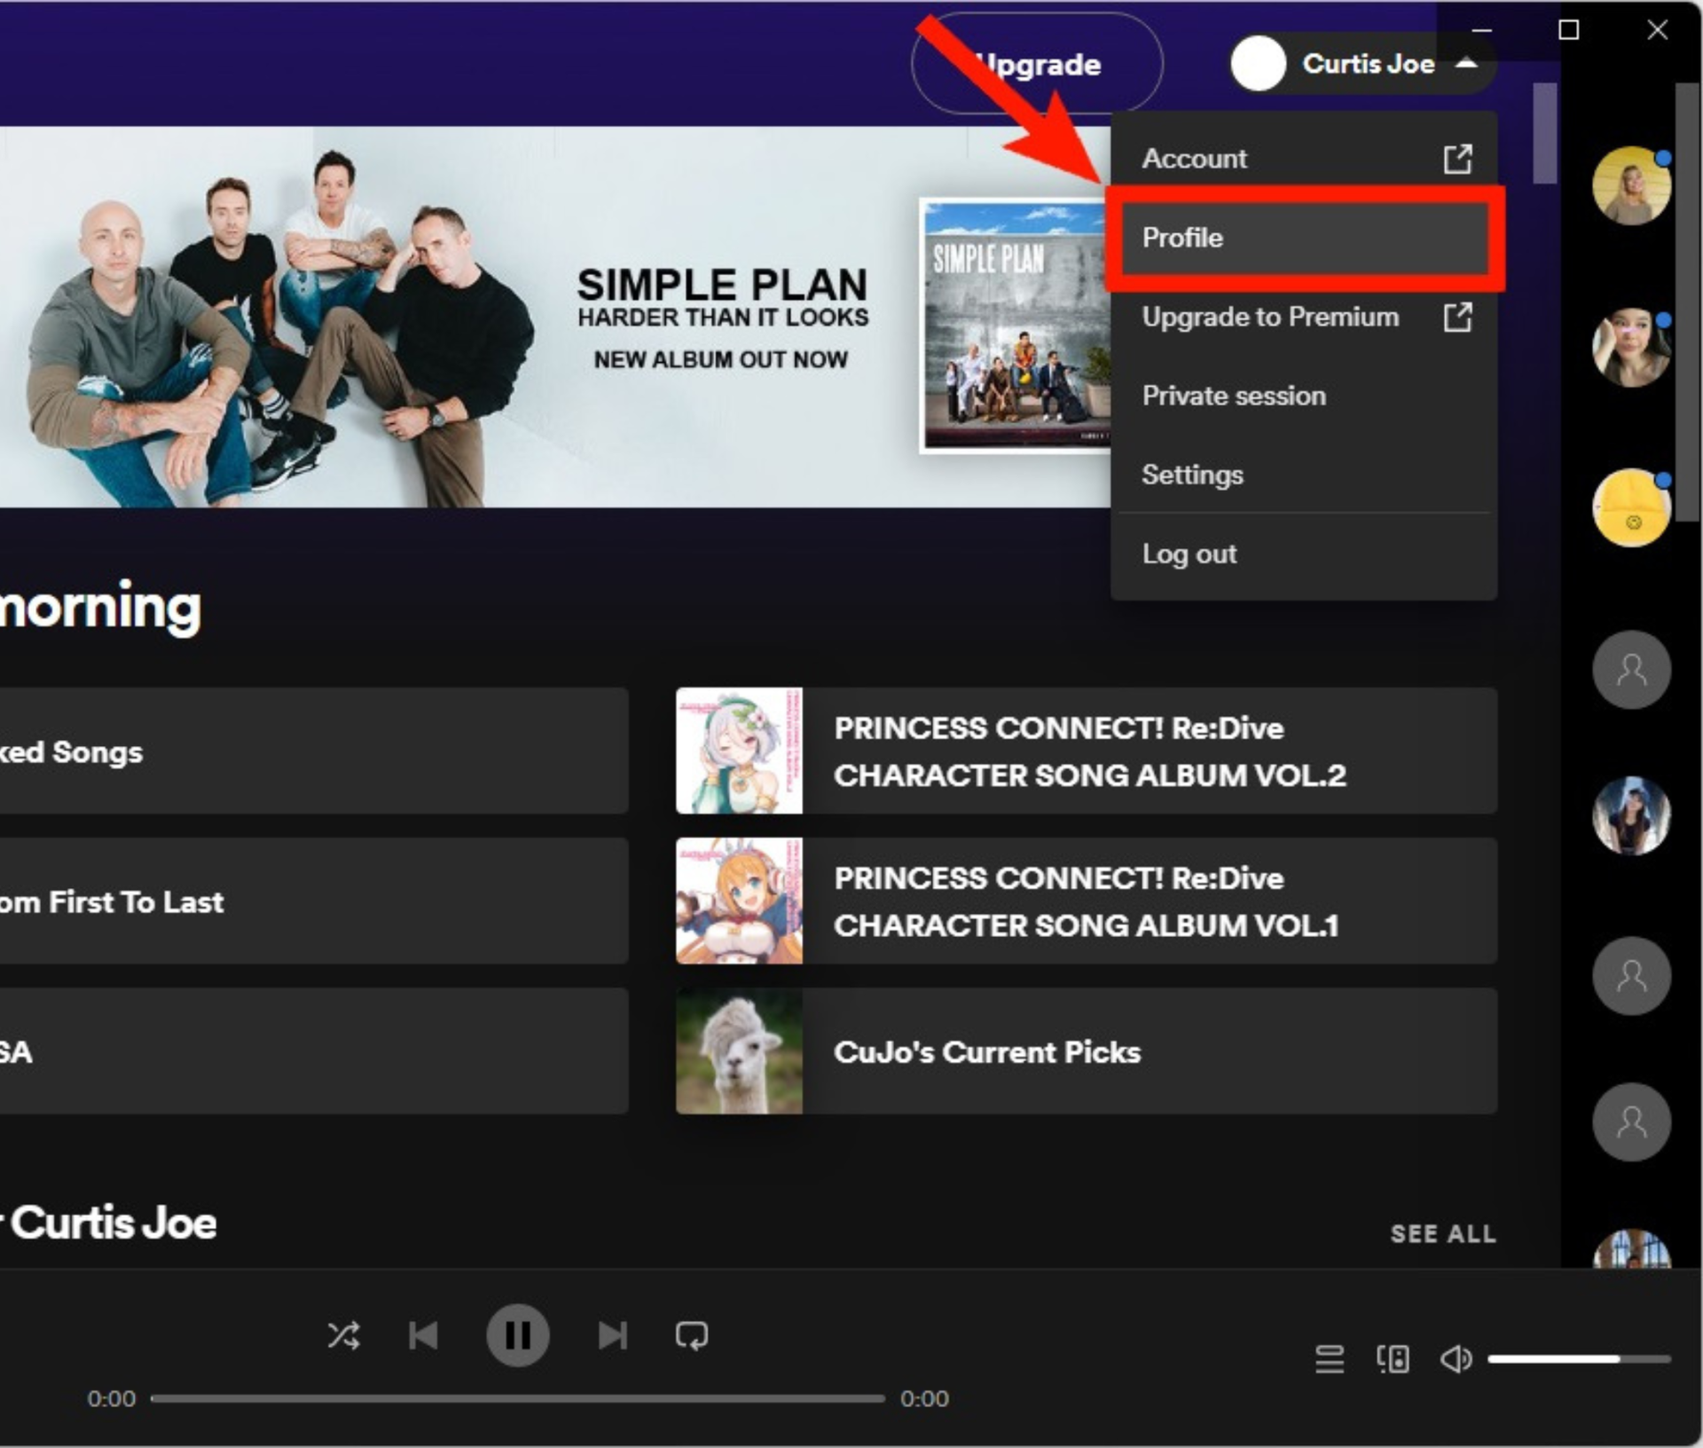Click the song progress bar
Image resolution: width=1703 pixels, height=1448 pixels.
pyautogui.click(x=517, y=1398)
